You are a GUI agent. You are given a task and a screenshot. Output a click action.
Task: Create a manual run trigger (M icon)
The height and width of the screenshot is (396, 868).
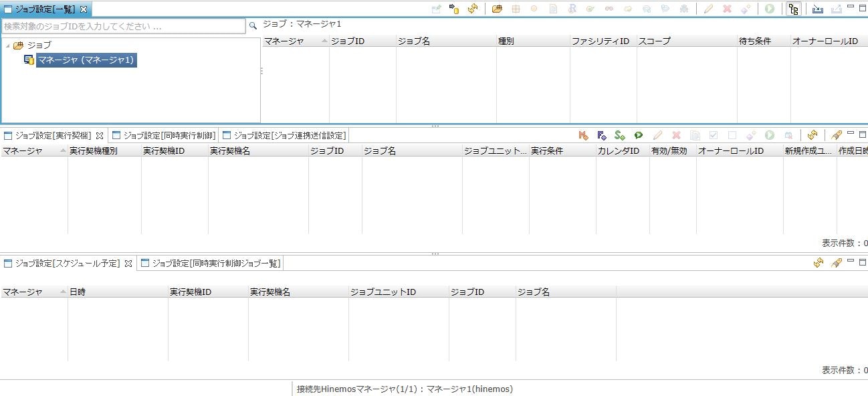tap(582, 134)
